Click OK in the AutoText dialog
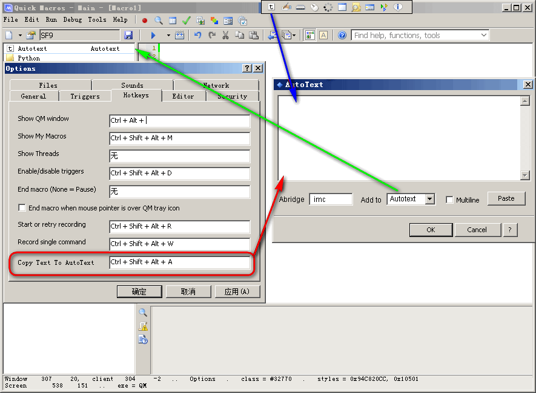The image size is (536, 393). [431, 230]
